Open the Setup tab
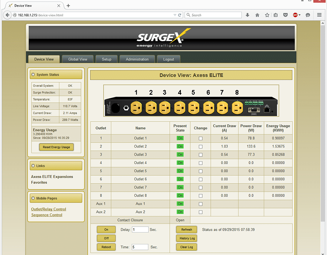 [x=107, y=59]
